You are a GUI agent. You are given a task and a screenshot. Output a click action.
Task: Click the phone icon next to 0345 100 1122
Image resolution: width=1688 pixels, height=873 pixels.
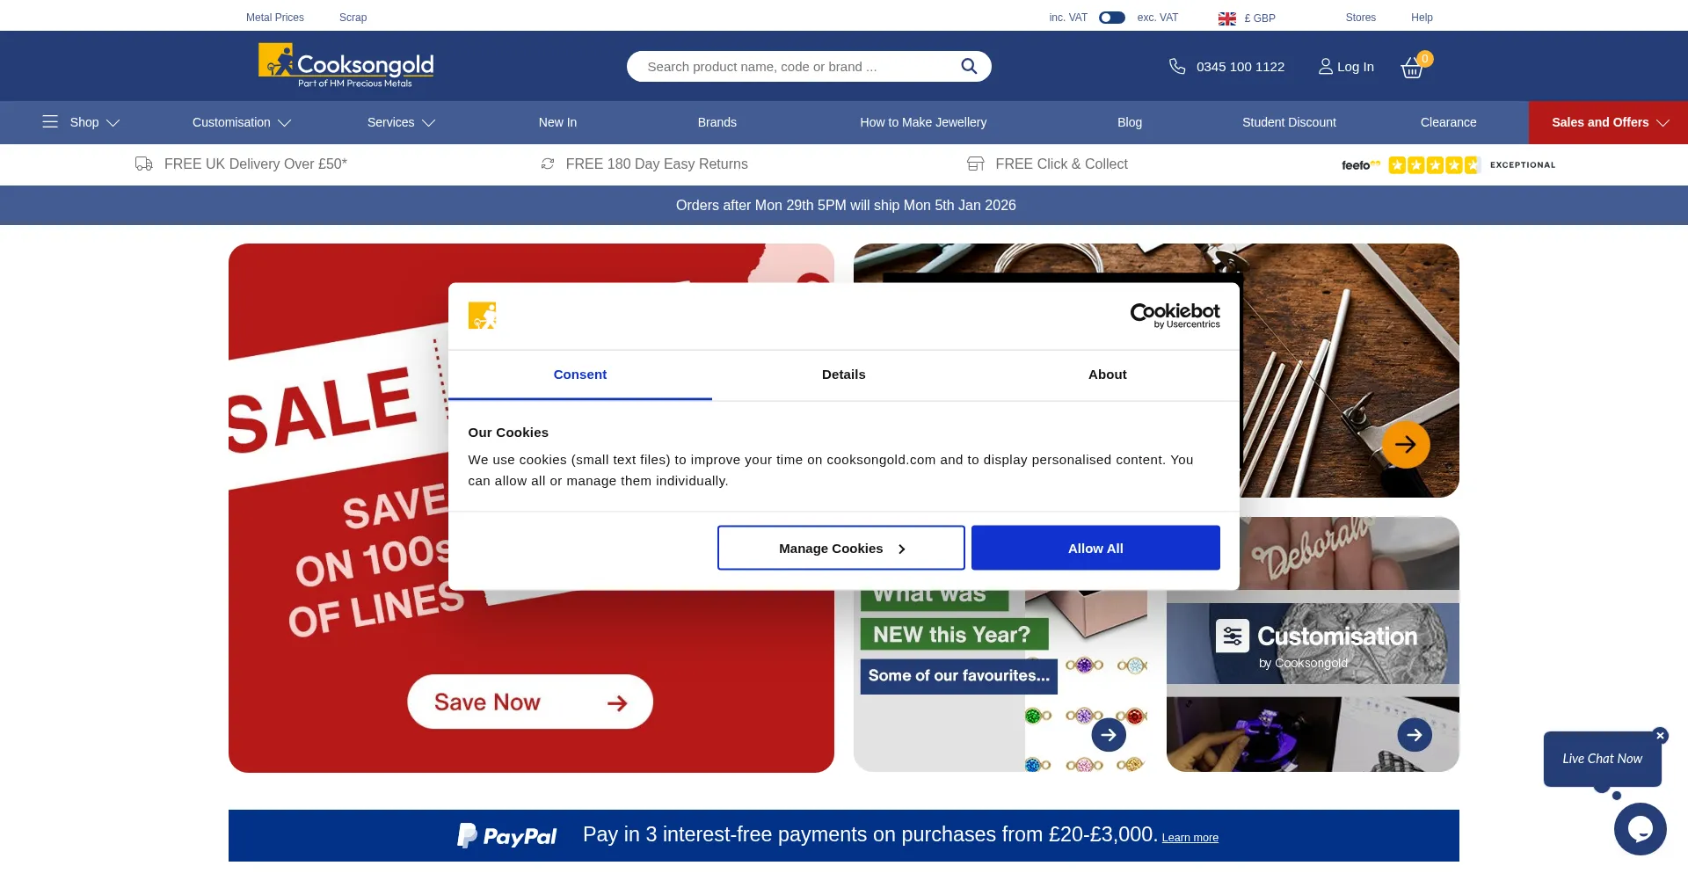[1176, 66]
